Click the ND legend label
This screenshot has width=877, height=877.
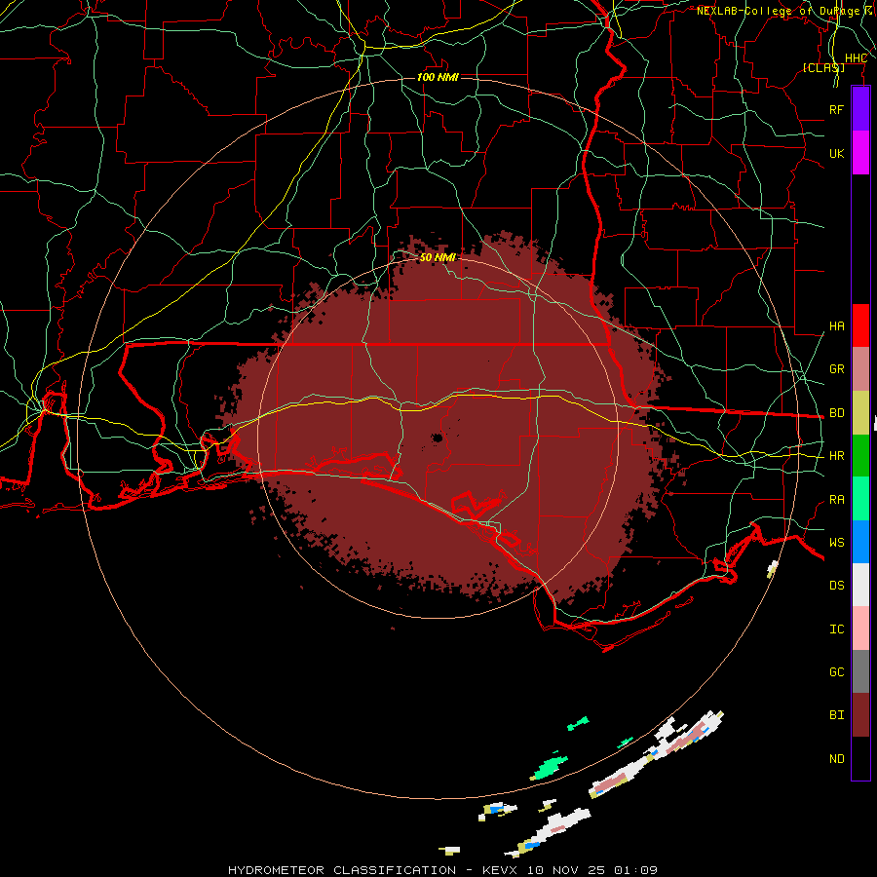click(x=836, y=759)
